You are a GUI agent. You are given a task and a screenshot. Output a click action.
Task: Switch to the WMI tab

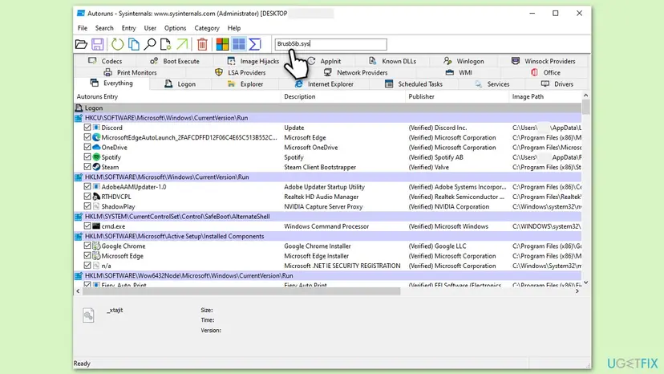[x=459, y=72]
